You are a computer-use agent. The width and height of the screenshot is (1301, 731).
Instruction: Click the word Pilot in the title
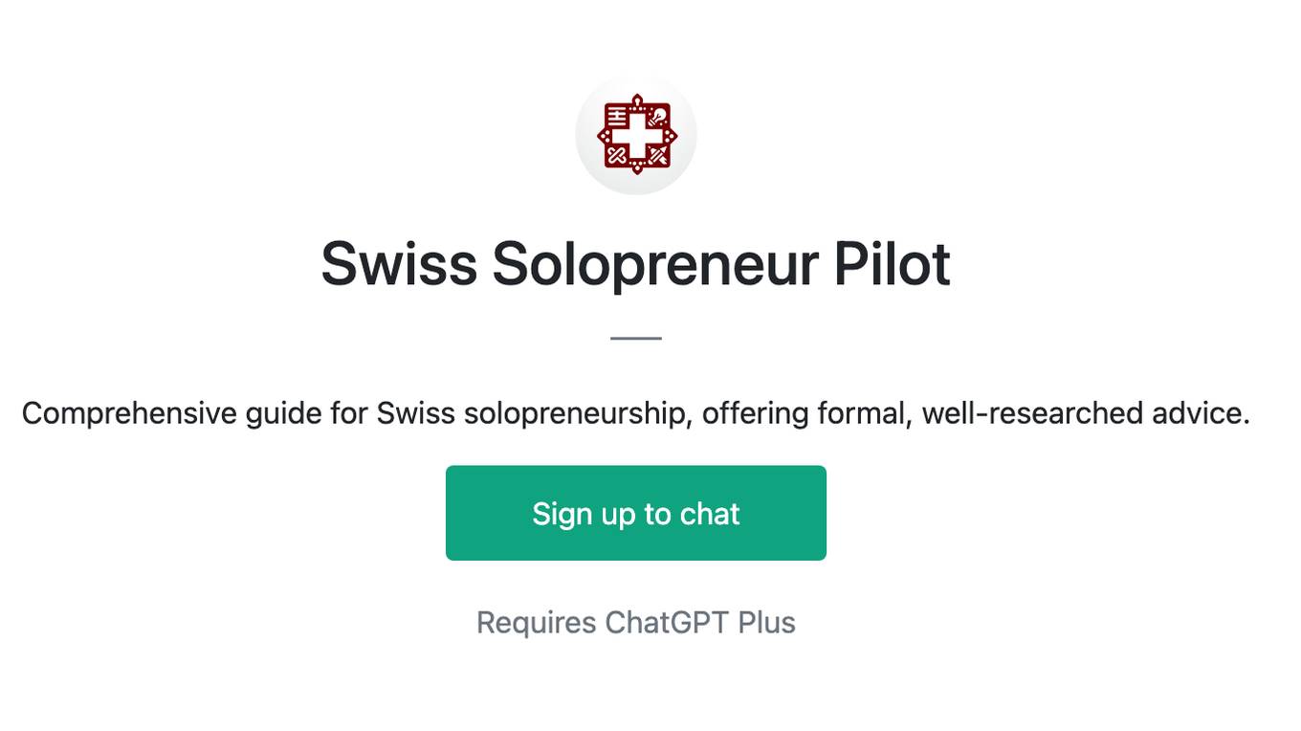tap(892, 264)
